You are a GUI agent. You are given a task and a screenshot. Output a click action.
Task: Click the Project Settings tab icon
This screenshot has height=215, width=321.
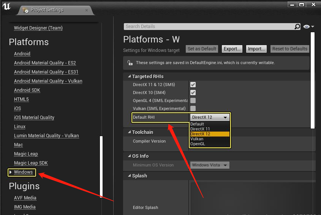[x=25, y=10]
